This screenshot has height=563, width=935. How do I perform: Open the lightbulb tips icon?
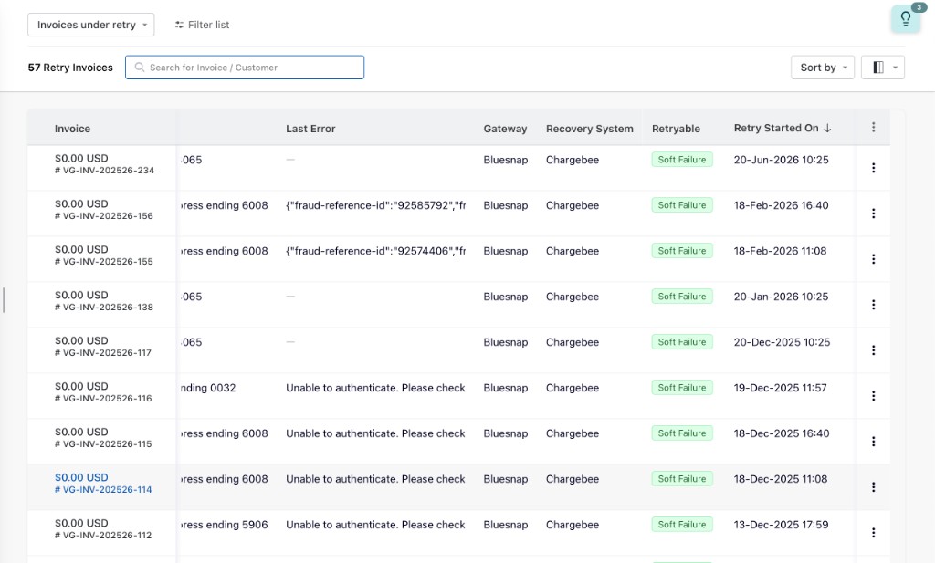[x=905, y=19]
